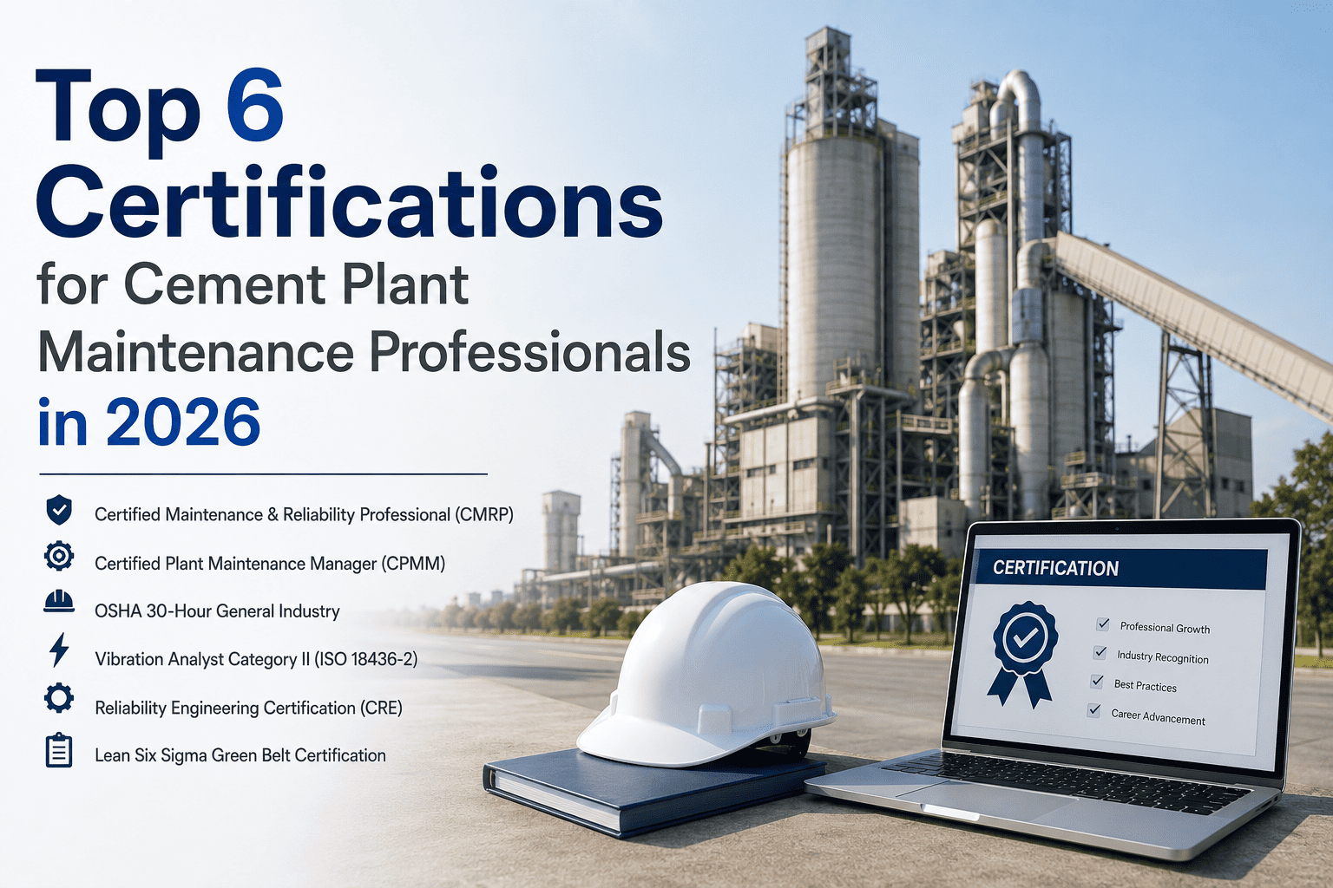Select the large "Certifications" headline word

click(350, 203)
